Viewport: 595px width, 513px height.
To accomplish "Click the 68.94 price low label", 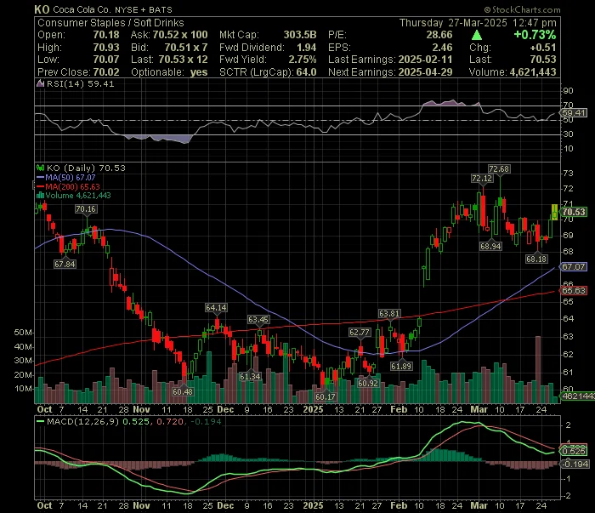I will [490, 247].
